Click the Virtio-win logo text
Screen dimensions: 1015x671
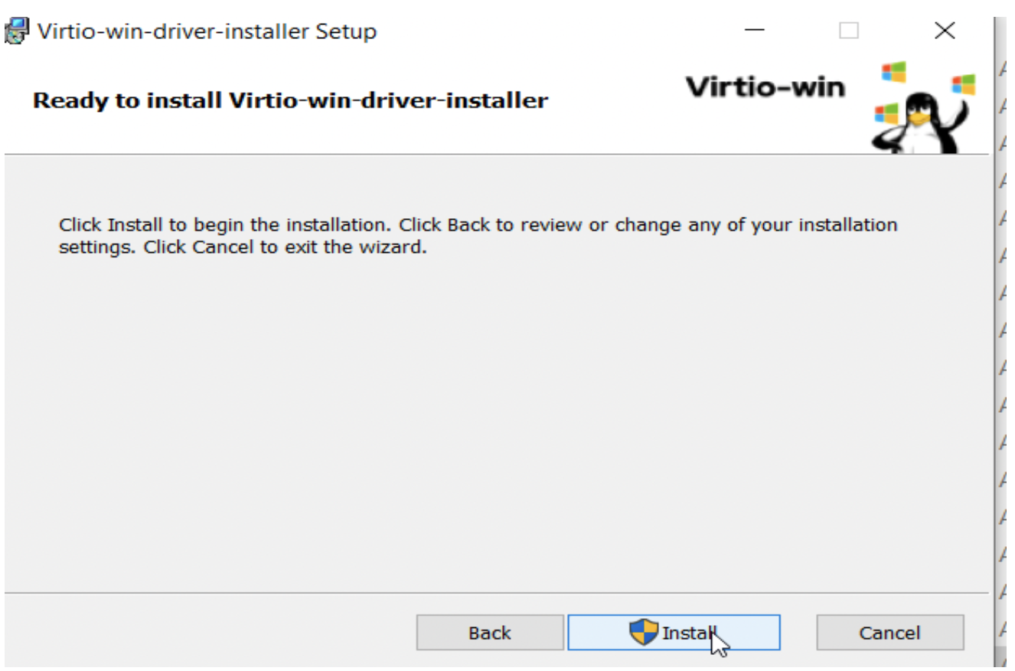[x=765, y=87]
